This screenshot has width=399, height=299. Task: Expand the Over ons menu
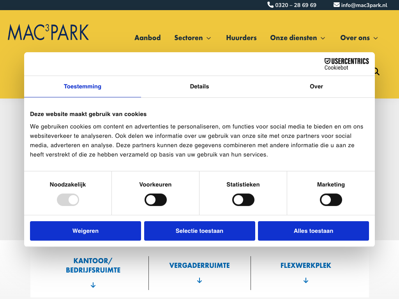point(359,38)
